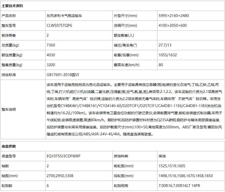Select the 底盘型号 label cell
Screen dimensions: 225x192
tap(23, 156)
